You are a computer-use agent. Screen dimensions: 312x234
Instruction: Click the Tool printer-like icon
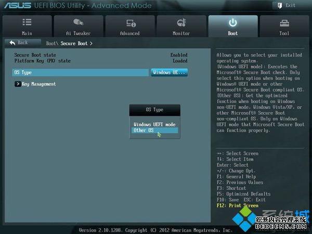pyautogui.click(x=284, y=23)
